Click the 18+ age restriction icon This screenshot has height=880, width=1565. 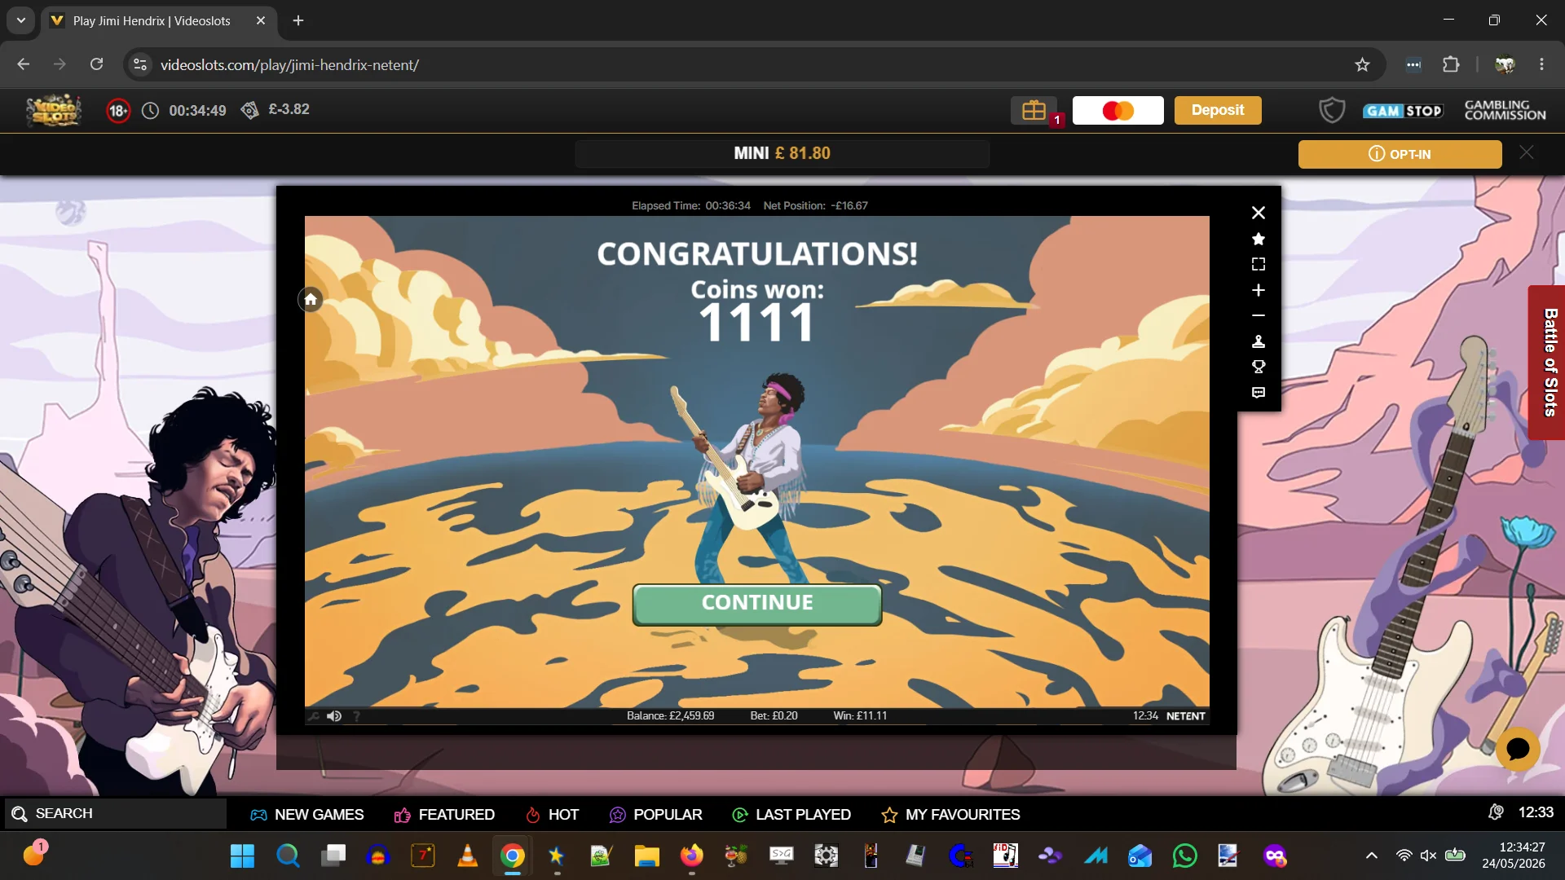118,110
